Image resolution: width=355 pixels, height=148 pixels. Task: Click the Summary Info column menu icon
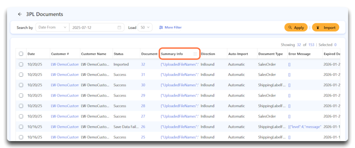coord(195,54)
